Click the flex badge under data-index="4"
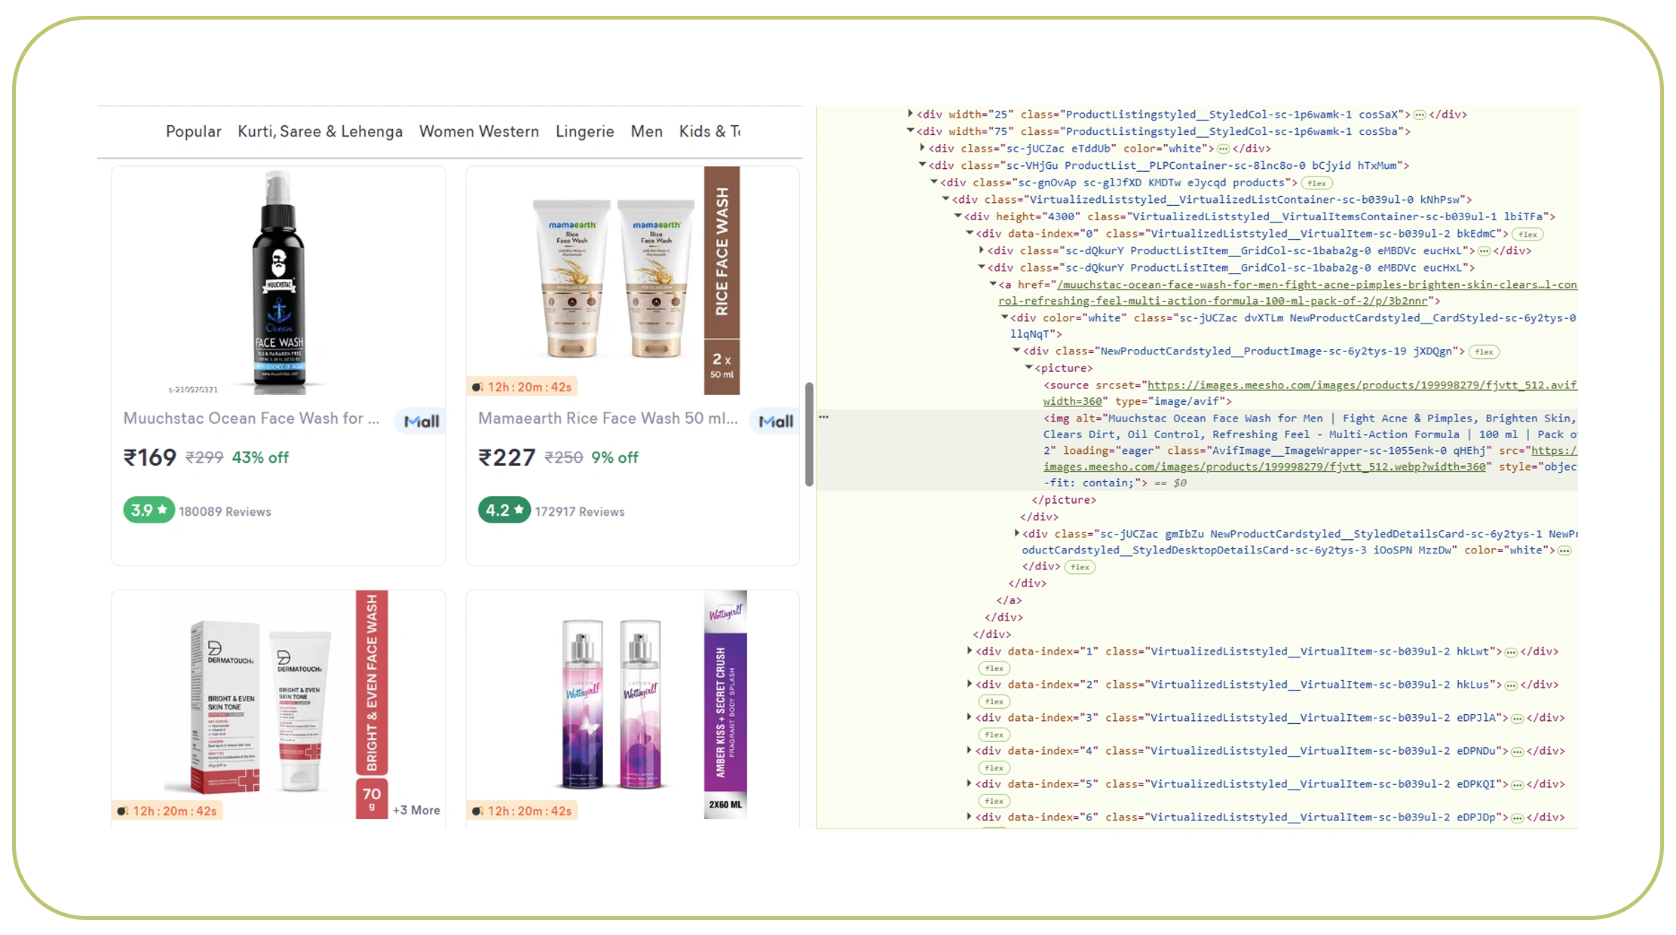This screenshot has height=935, width=1676. coord(994,768)
